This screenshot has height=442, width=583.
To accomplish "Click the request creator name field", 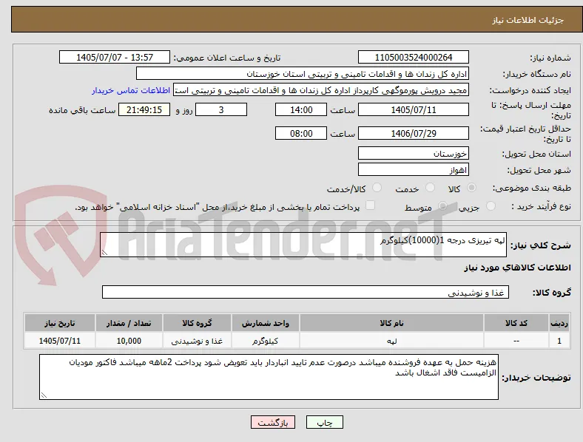I will point(321,90).
